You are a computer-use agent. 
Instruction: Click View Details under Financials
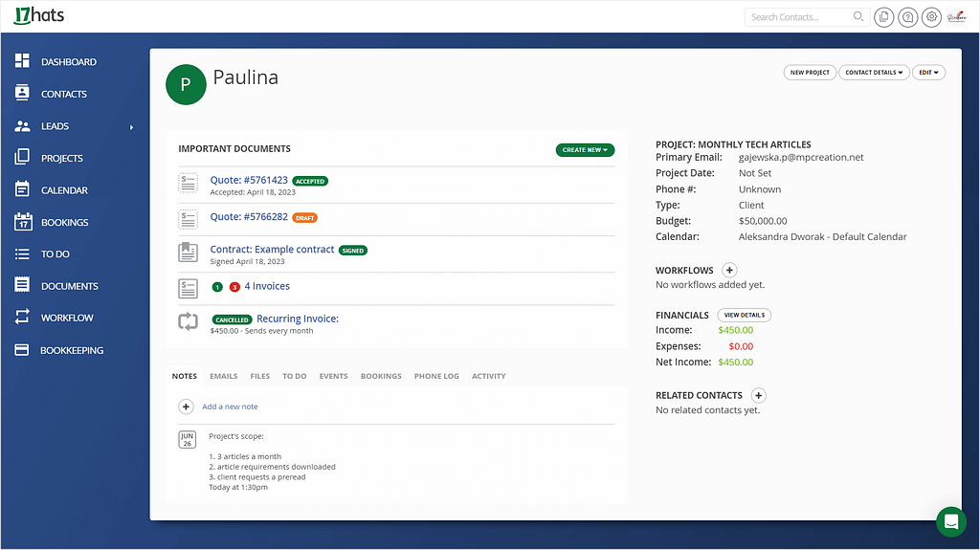coord(745,315)
